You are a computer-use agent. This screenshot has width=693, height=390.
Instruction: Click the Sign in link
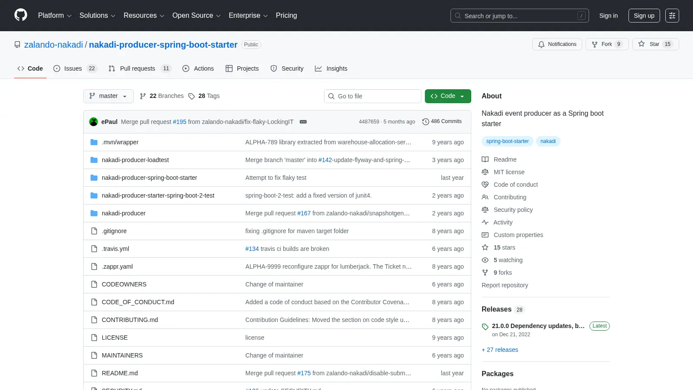tap(609, 16)
